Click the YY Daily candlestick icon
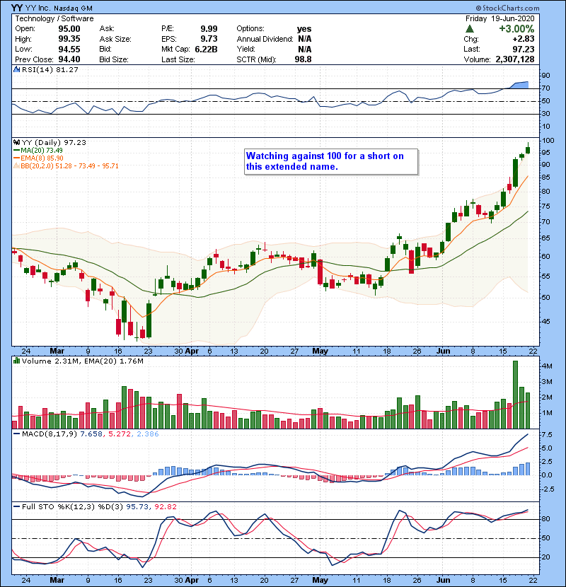Image resolution: width=566 pixels, height=587 pixels. [16, 143]
